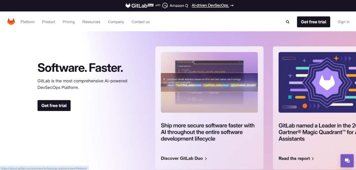Click the chevron next to Discover GitLab Duo

(x=206, y=159)
